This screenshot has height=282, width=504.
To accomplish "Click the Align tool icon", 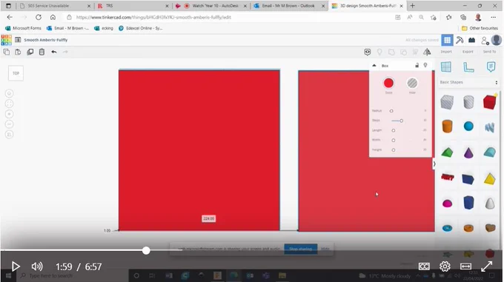I will (415, 52).
